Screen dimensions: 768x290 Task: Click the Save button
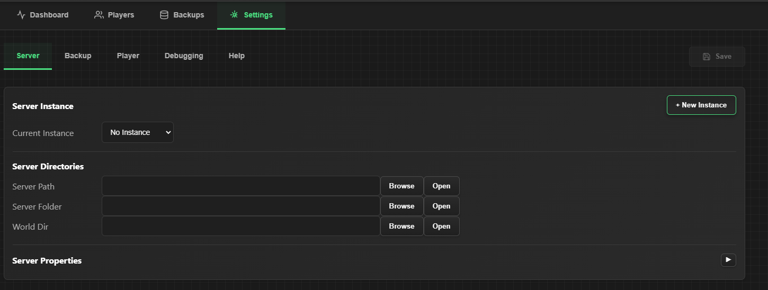pos(717,57)
